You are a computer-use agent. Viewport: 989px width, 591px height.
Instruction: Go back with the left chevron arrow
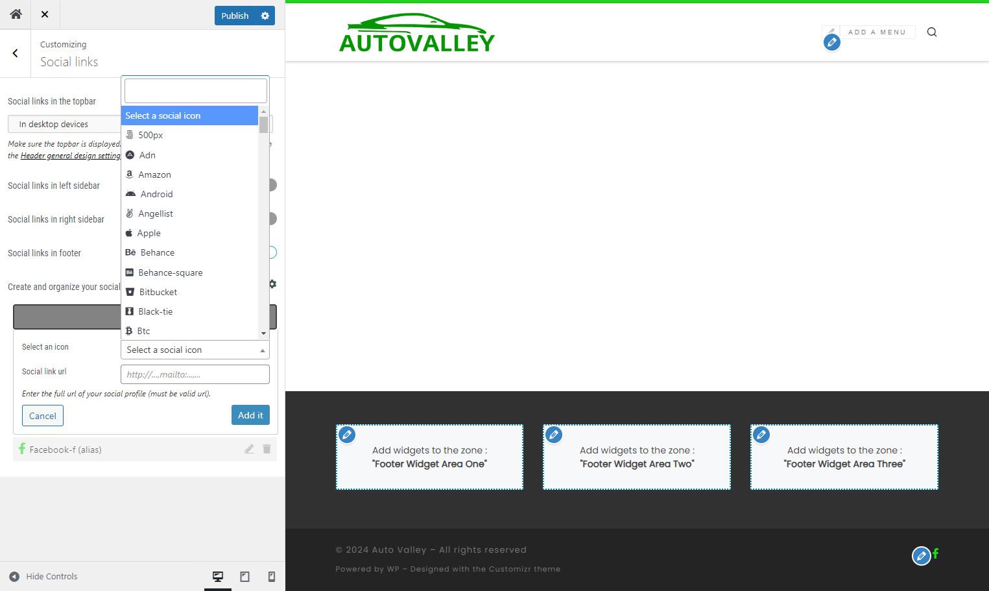coord(15,53)
